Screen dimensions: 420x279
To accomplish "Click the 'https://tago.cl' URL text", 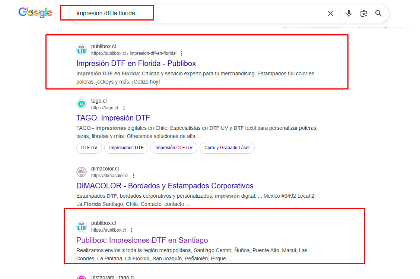I will [105, 108].
